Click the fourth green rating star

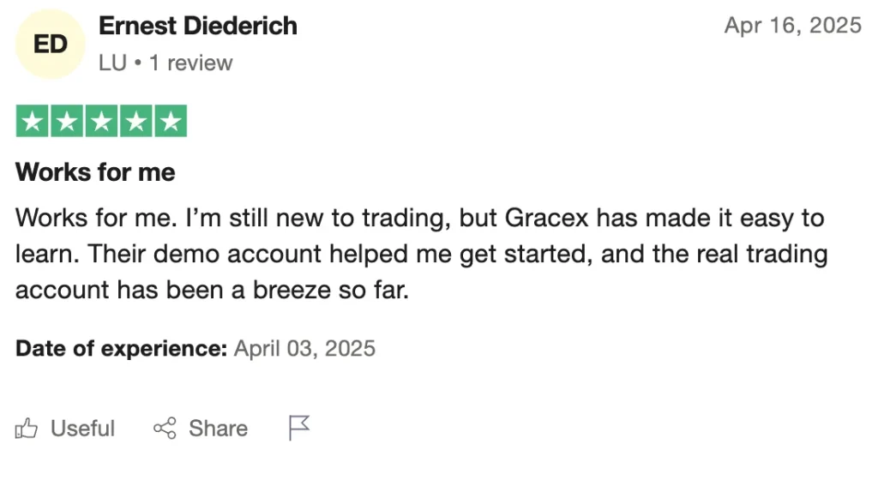[136, 121]
